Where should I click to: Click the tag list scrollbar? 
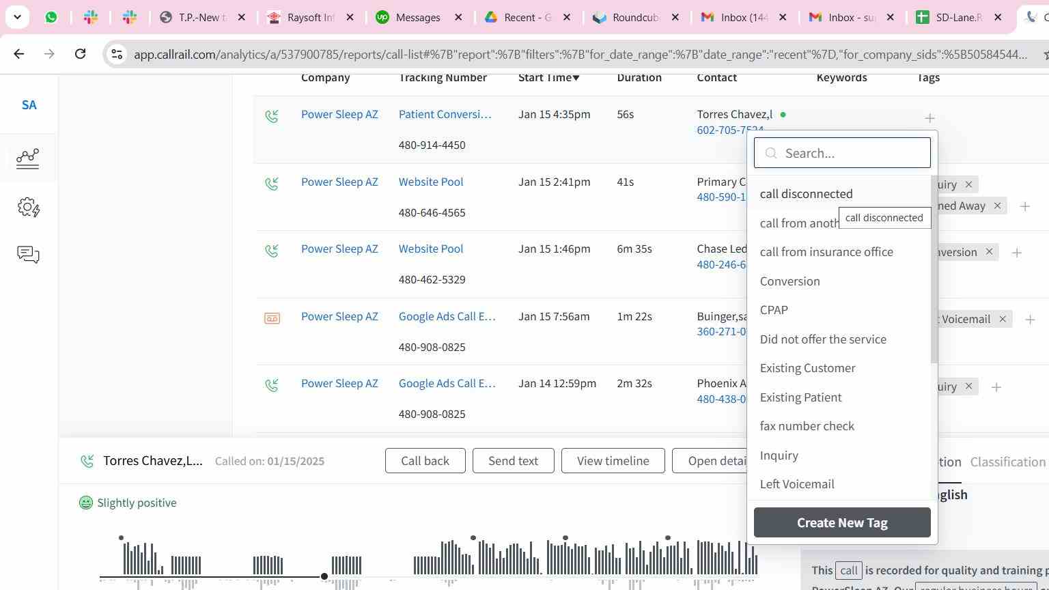point(934,269)
